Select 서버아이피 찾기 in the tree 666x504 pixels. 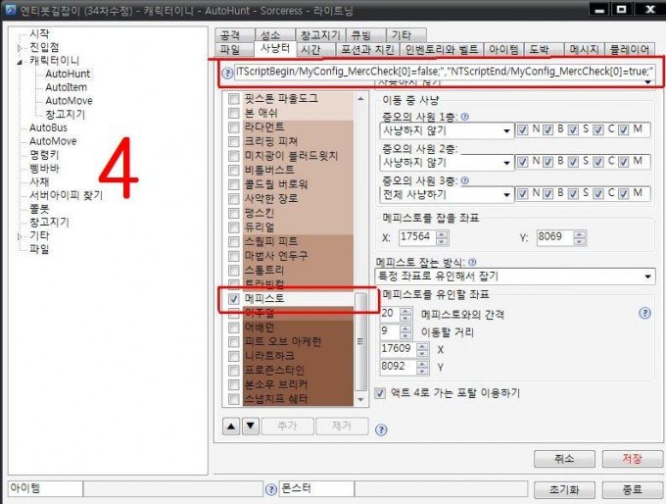[66, 196]
